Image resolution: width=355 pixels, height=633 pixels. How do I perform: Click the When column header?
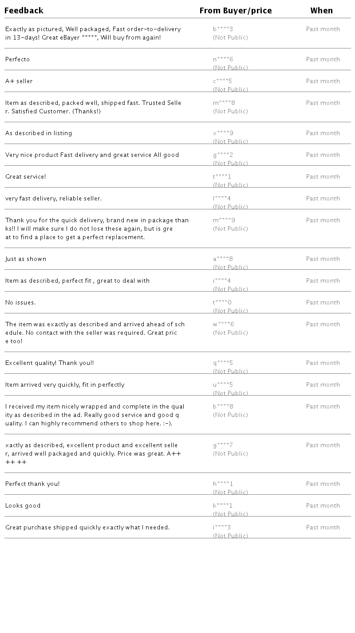pyautogui.click(x=321, y=11)
